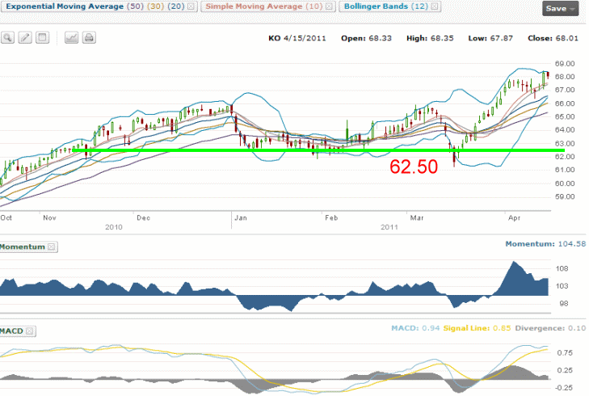The height and width of the screenshot is (396, 589).
Task: Click the 65.00 price axis label
Action: click(x=565, y=117)
